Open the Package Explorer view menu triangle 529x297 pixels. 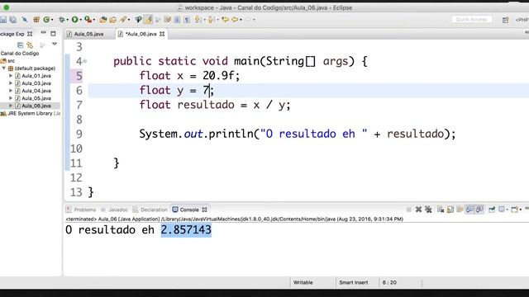(55, 44)
